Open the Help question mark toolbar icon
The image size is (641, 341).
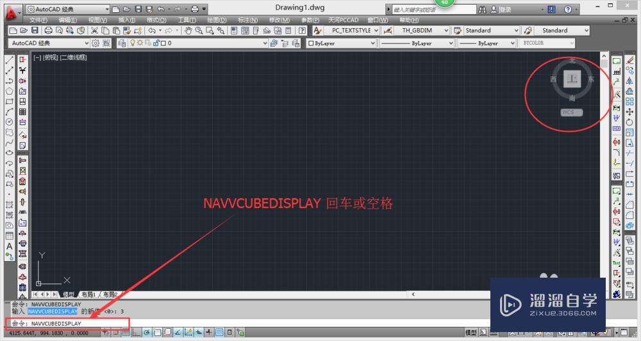(x=302, y=30)
